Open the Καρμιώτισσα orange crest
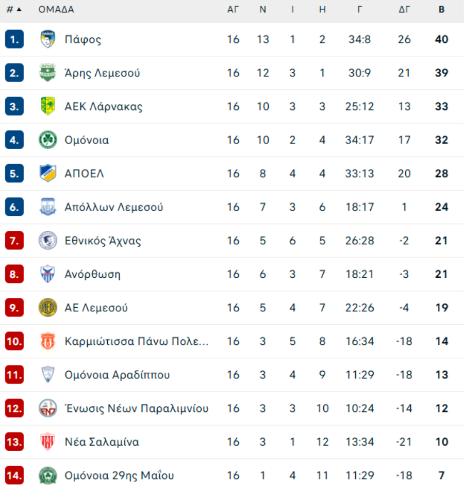The width and height of the screenshot is (464, 492). tap(47, 341)
